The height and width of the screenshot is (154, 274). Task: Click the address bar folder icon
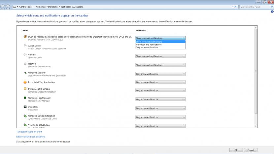pos(14,7)
